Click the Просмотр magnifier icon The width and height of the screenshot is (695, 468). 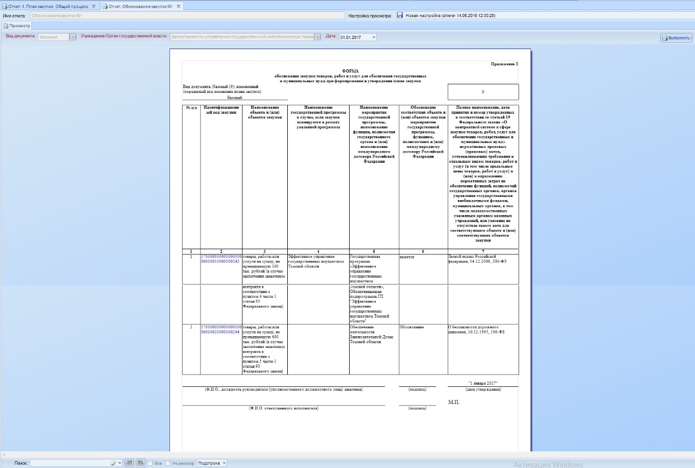[x=5, y=26]
